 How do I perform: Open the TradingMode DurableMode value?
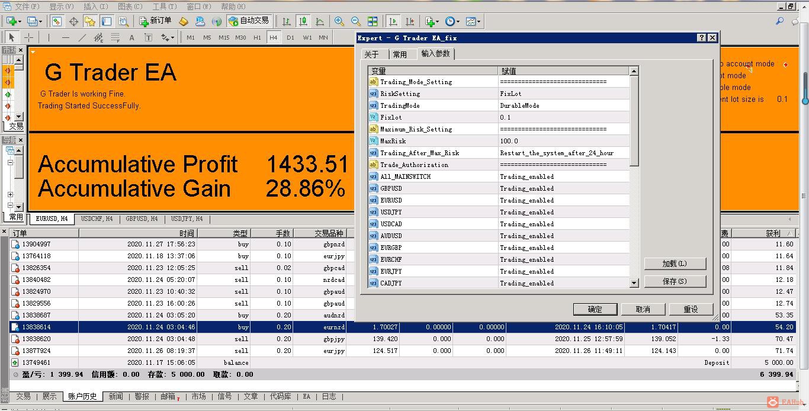pos(563,105)
